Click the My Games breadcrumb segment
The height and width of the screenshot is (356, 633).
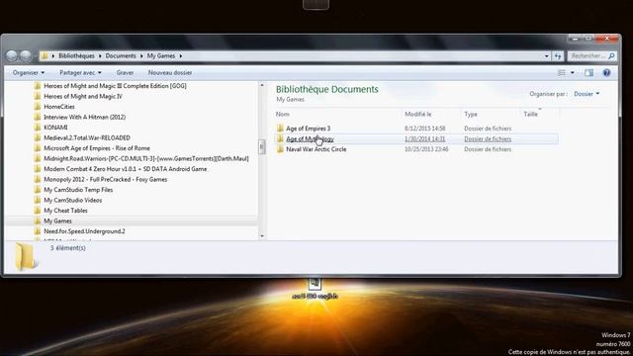pyautogui.click(x=160, y=55)
